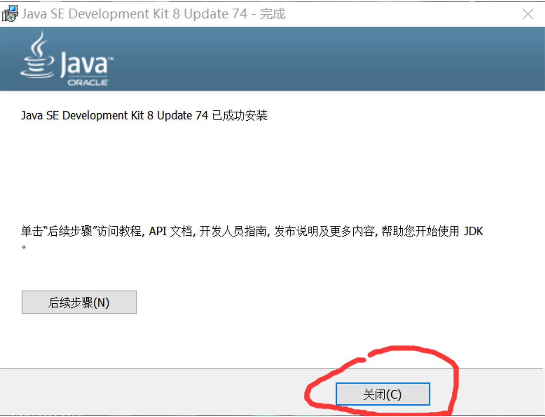Click the installer icon in title bar
The image size is (545, 417).
click(x=10, y=14)
